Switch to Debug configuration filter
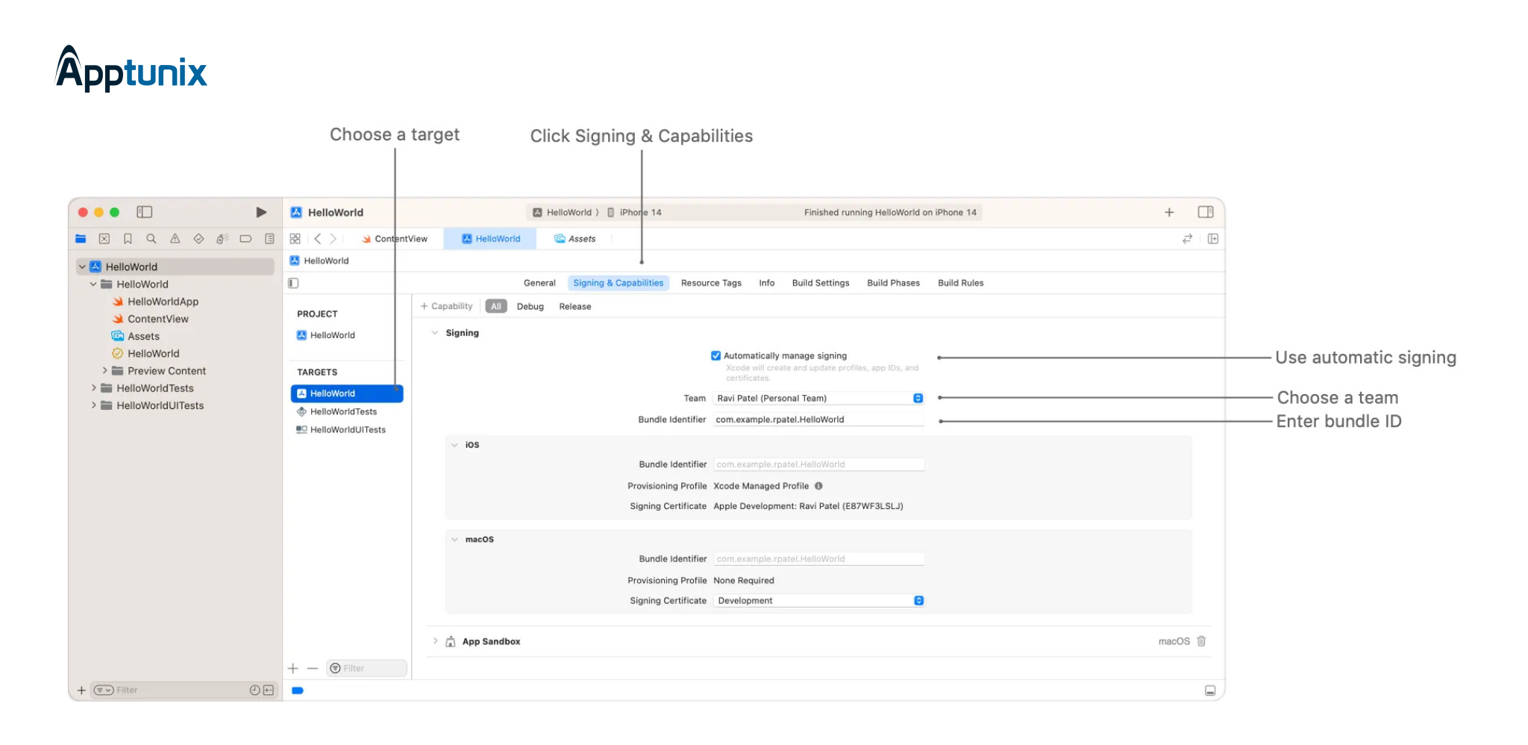 (x=530, y=307)
